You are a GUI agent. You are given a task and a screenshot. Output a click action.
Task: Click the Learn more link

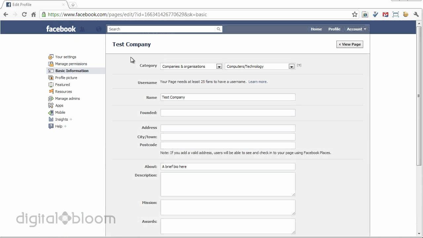pos(258,82)
